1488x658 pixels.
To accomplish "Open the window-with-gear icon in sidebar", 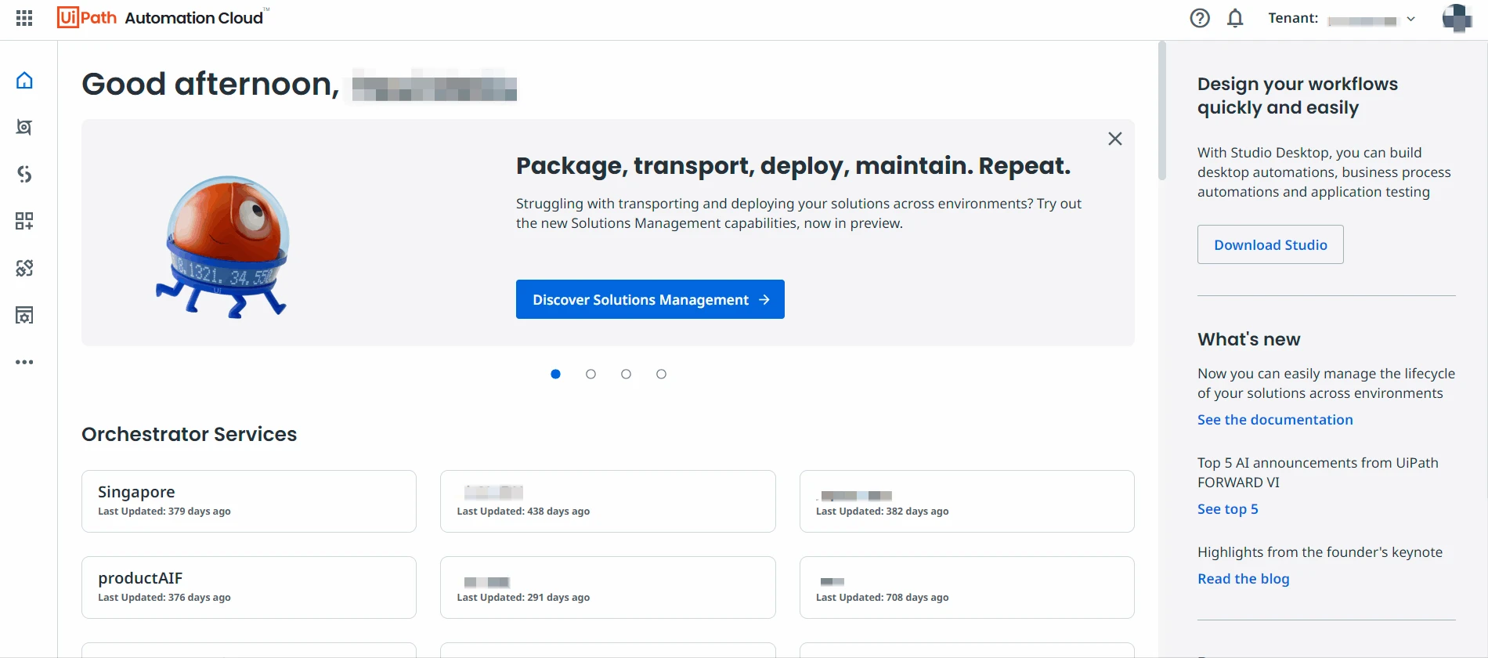I will (24, 315).
